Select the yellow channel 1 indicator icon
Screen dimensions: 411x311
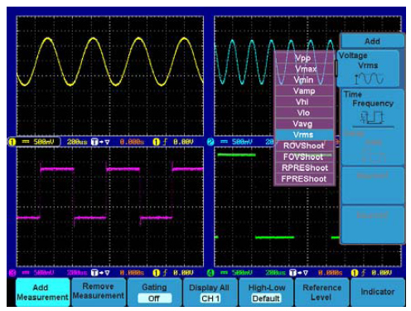pyautogui.click(x=12, y=142)
